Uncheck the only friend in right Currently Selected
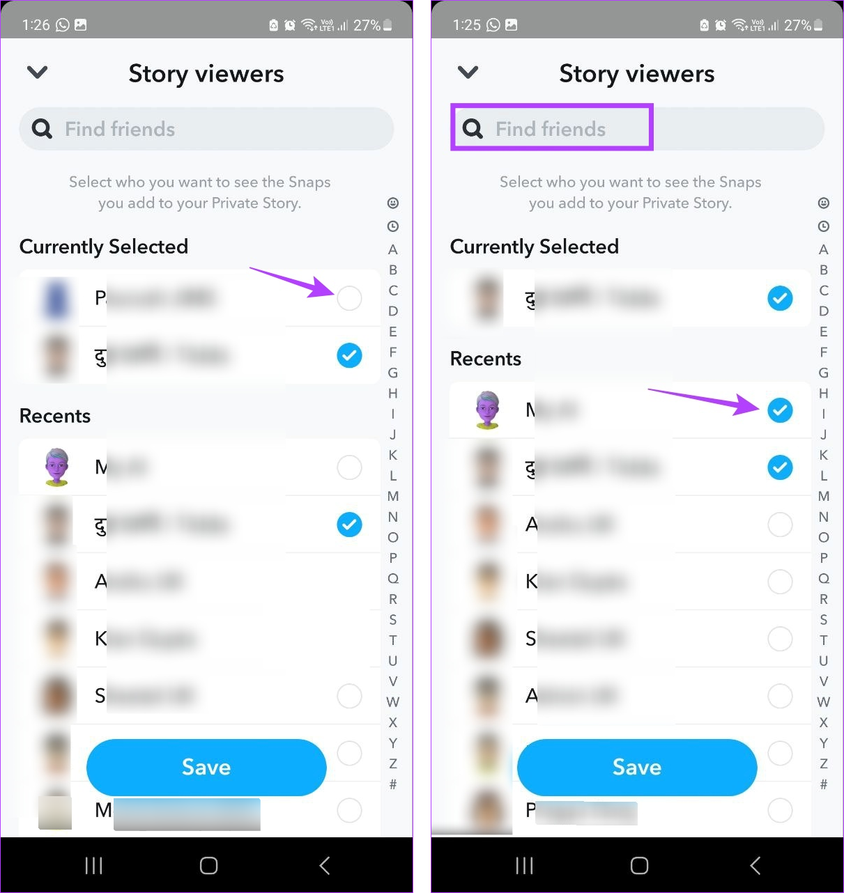The height and width of the screenshot is (893, 844). [x=780, y=298]
